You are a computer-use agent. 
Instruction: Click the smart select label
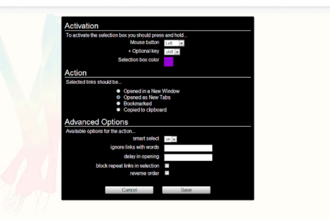146,138
